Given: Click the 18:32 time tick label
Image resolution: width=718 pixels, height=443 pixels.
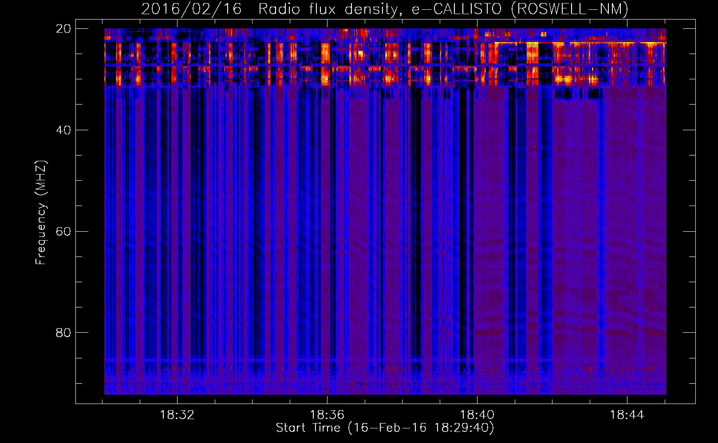Looking at the screenshot, I should [x=177, y=415].
